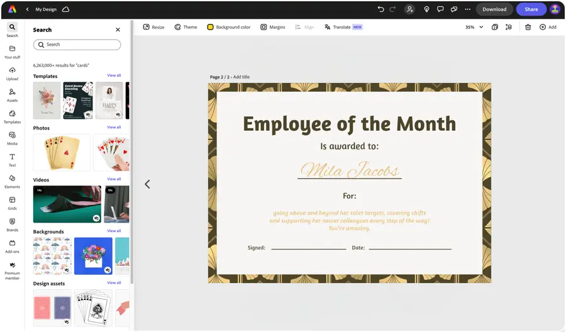Click the invite collaborator icon
The width and height of the screenshot is (566, 332).
coord(409,9)
